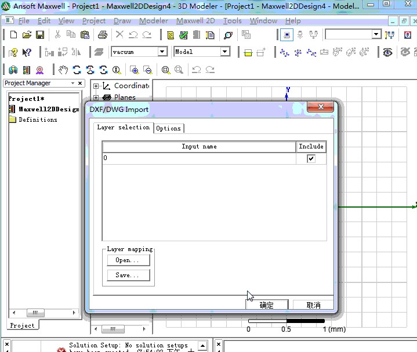Click the Validate green checkmark icon

(x=183, y=35)
